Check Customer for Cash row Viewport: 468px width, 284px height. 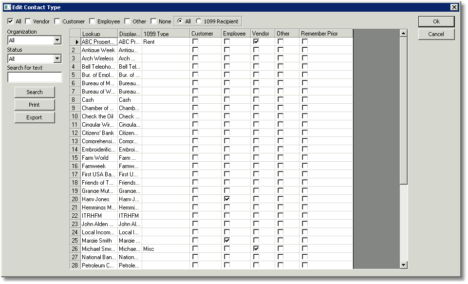click(x=195, y=99)
